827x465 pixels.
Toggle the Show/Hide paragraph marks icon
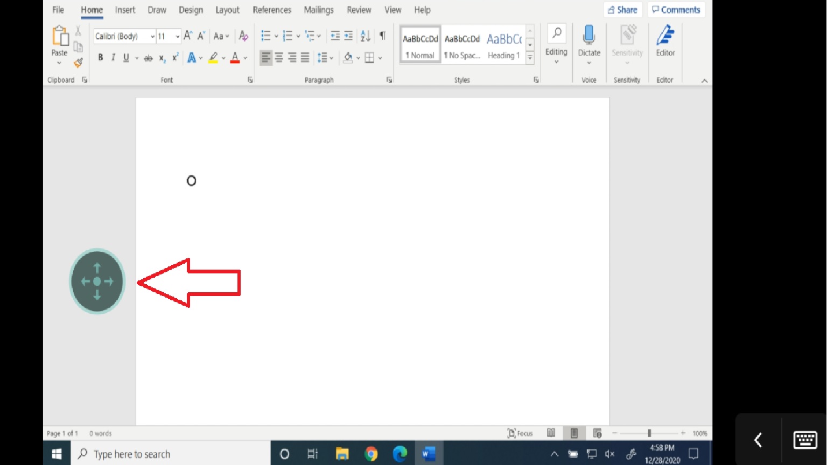point(382,36)
